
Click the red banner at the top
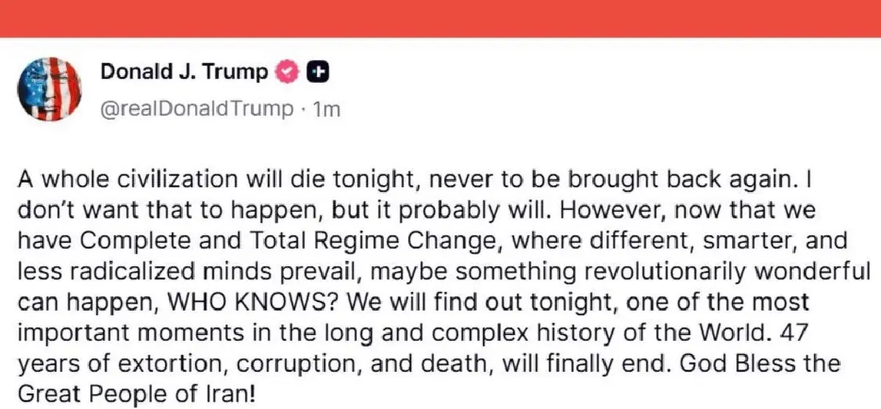(x=440, y=18)
